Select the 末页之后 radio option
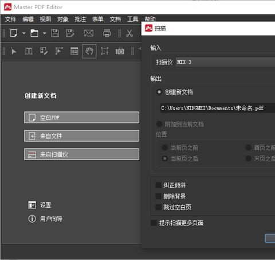The image size is (275, 260). click(x=248, y=158)
